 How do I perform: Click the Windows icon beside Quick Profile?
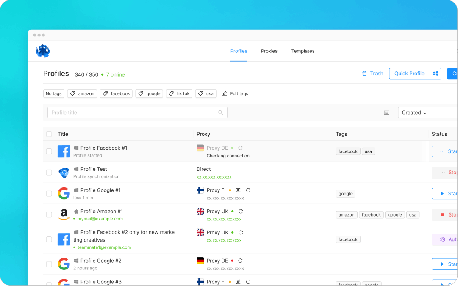[x=436, y=73]
